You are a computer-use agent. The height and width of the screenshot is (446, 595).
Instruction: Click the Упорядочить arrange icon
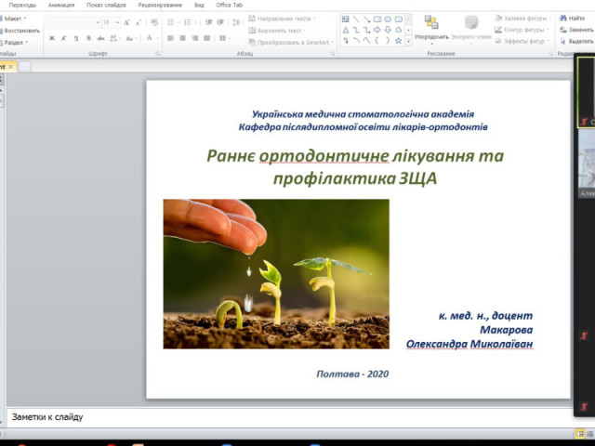pyautogui.click(x=431, y=26)
